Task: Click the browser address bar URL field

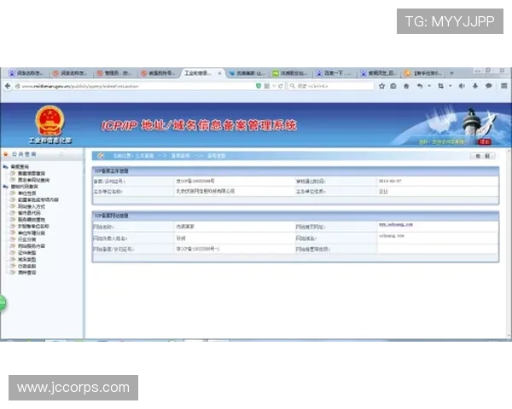Action: (x=128, y=86)
